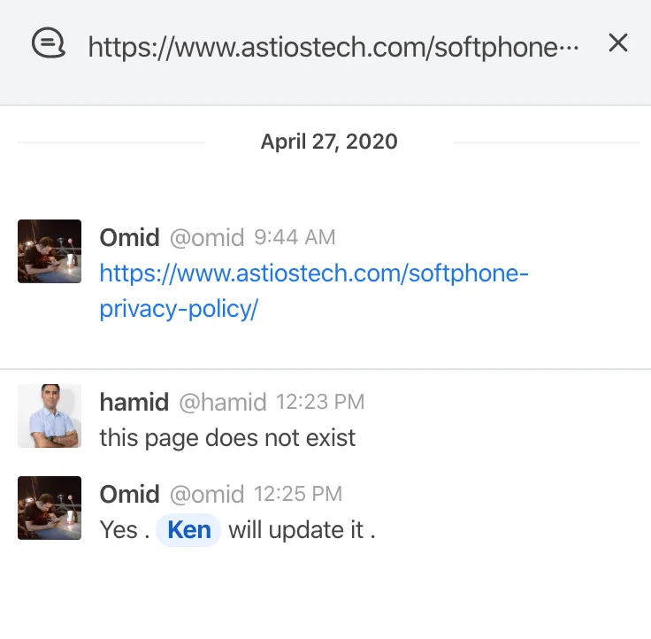Click Omid's avatar on the 12:25 PM message

(x=50, y=508)
